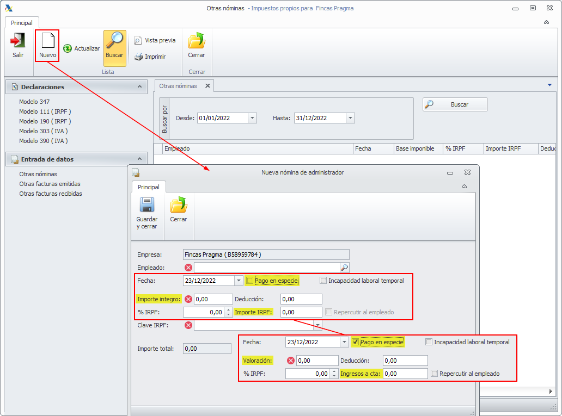Toggle the upper Incapacidad laboral temporal checkbox
Screen dimensions: 562x416
click(323, 281)
